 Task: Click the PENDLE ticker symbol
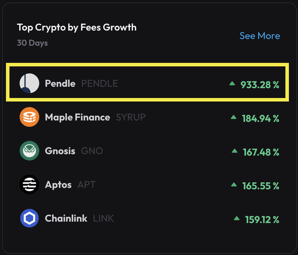[x=99, y=84]
